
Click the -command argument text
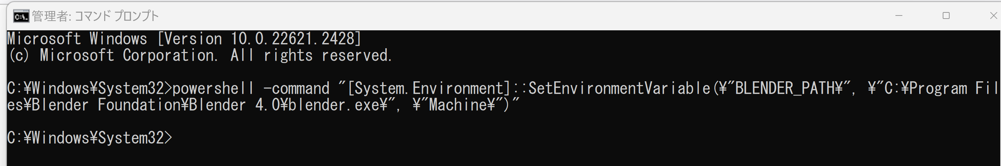297,89
